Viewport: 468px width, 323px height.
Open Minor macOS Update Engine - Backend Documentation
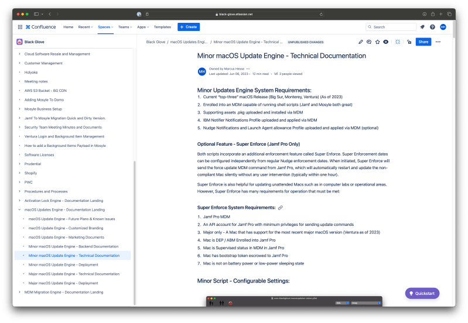coord(73,247)
